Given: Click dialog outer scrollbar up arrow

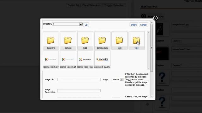Looking at the screenshot, I should pyautogui.click(x=152, y=22).
